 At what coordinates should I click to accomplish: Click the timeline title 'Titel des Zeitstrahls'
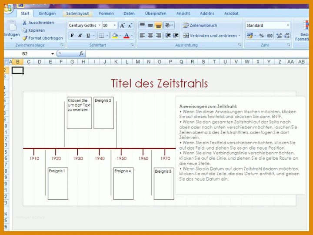[x=159, y=84]
